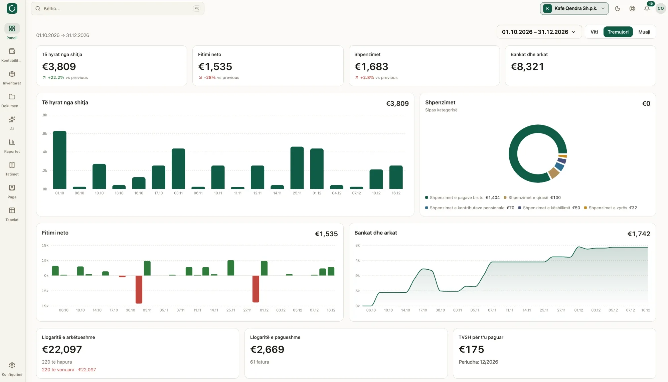Click the search magnifier icon

[38, 9]
